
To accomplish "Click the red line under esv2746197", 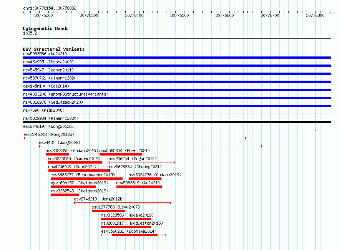I will tap(169, 130).
